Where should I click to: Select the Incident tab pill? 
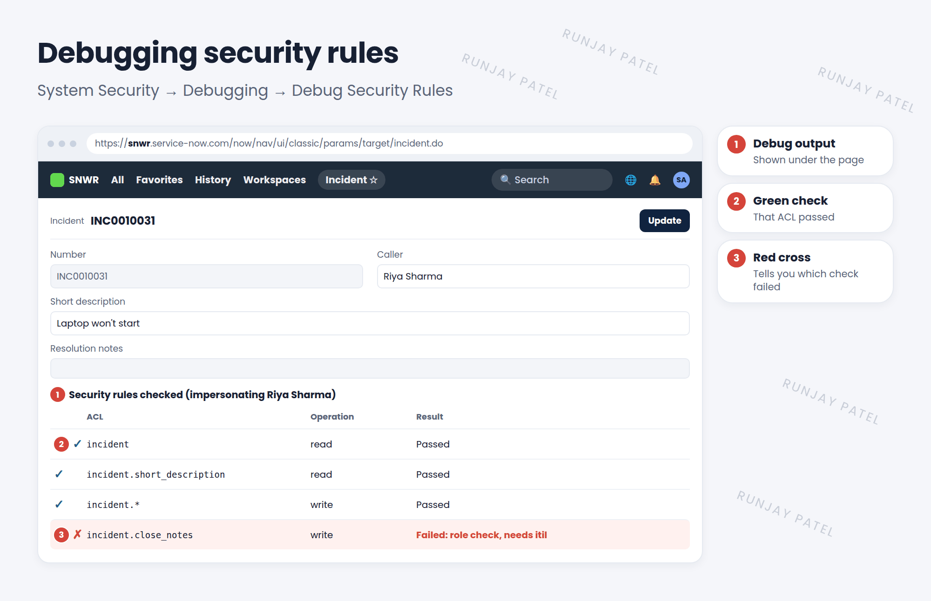351,180
